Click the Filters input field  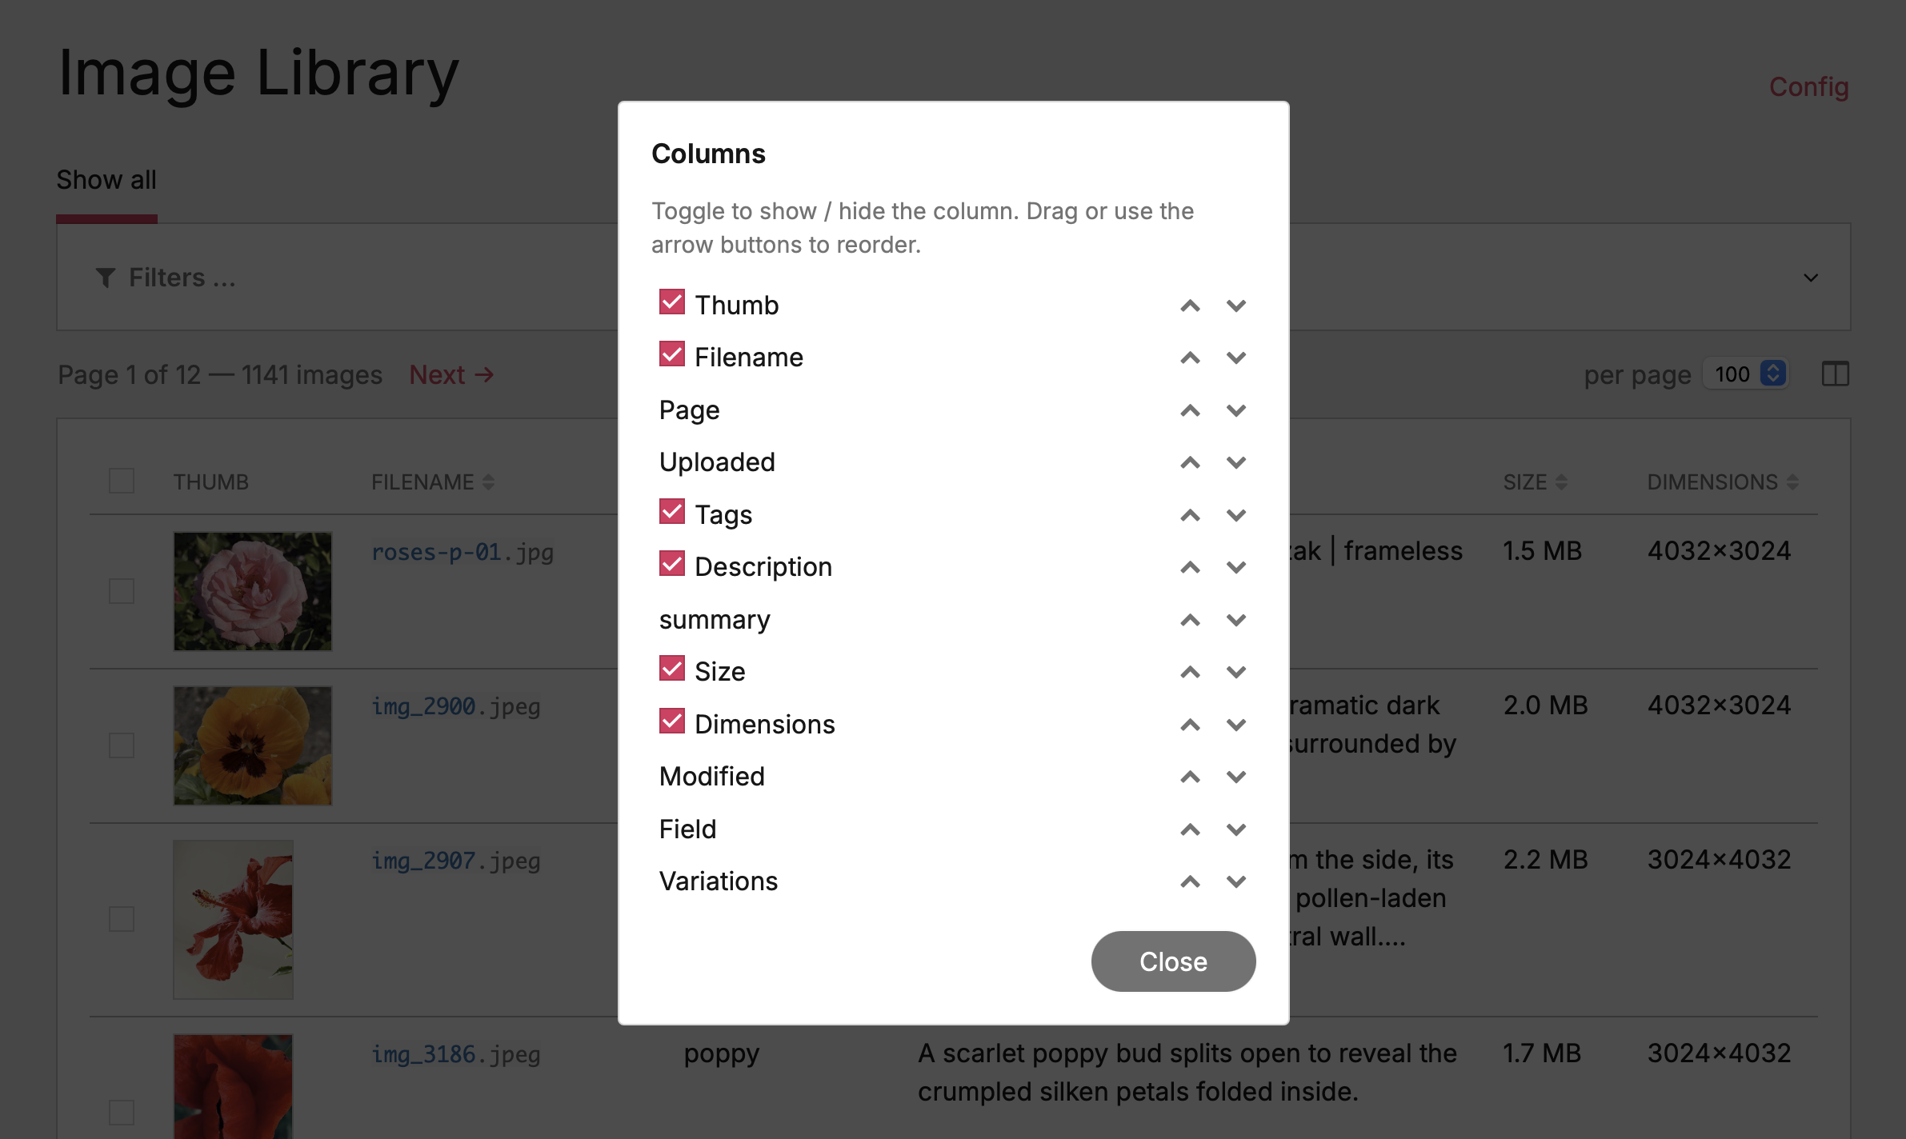pos(953,277)
